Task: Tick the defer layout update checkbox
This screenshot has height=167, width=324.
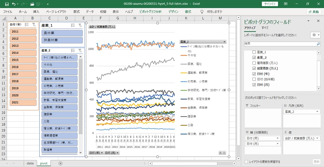Action: coord(247,162)
